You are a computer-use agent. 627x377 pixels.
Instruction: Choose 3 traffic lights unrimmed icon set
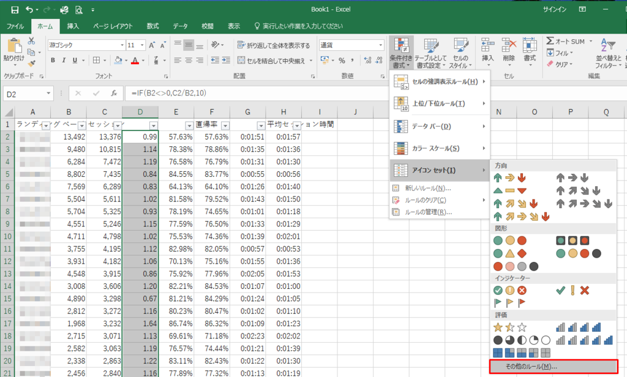tap(510, 241)
